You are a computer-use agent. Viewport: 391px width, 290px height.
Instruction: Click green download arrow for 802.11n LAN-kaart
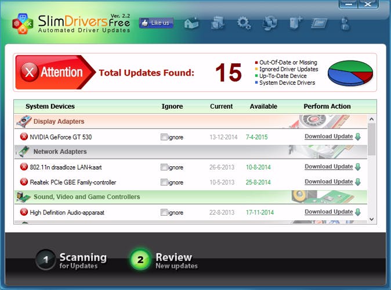(358, 167)
